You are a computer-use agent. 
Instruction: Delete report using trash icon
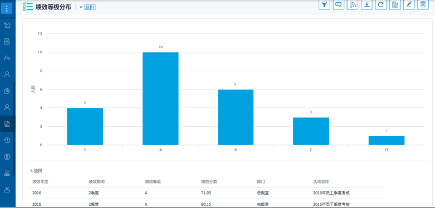point(423,4)
